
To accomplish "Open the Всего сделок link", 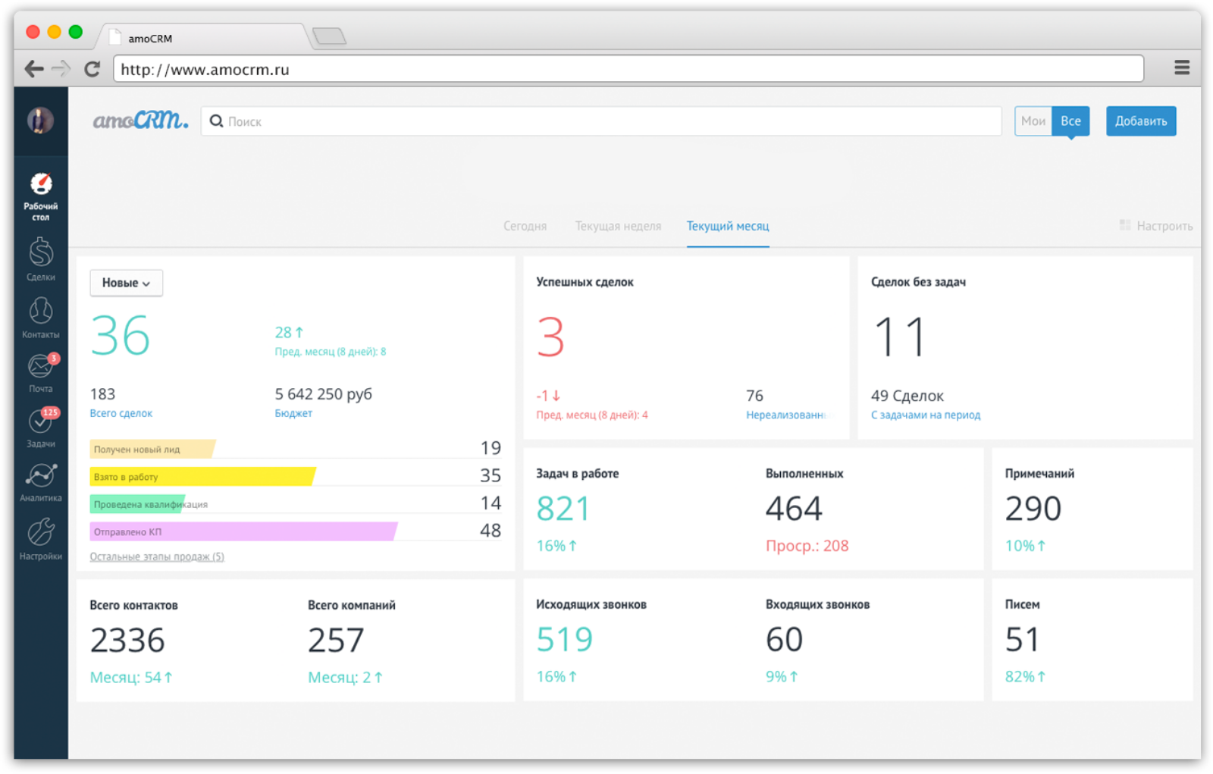I will coord(121,413).
